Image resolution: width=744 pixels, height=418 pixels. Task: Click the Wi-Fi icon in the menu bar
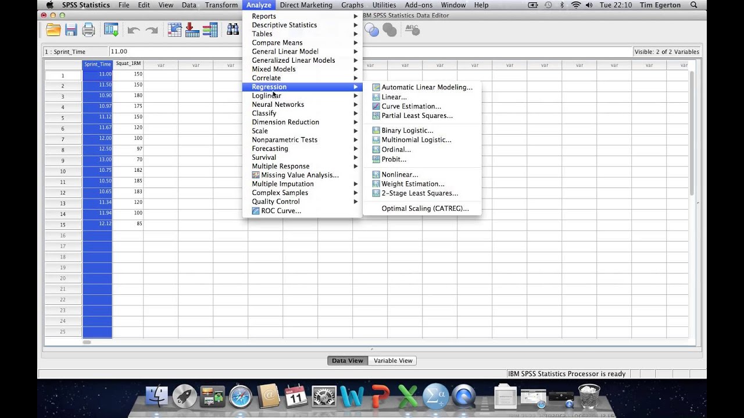coord(576,5)
